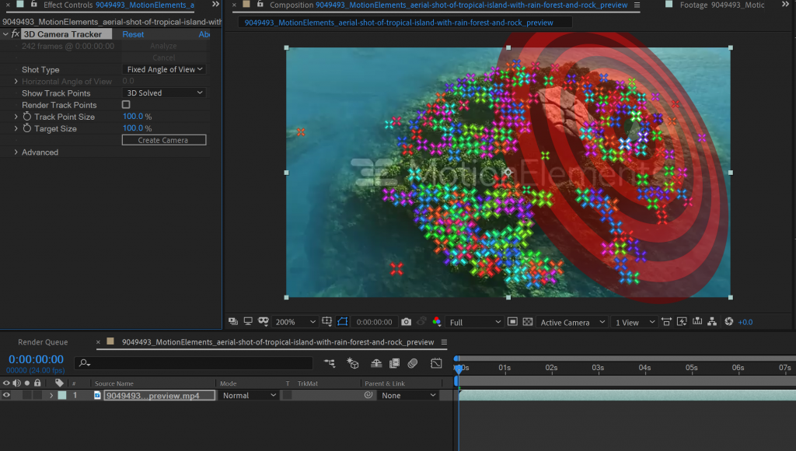
Task: Click the Reset link for 3D Camera Tracker
Action: pos(133,34)
